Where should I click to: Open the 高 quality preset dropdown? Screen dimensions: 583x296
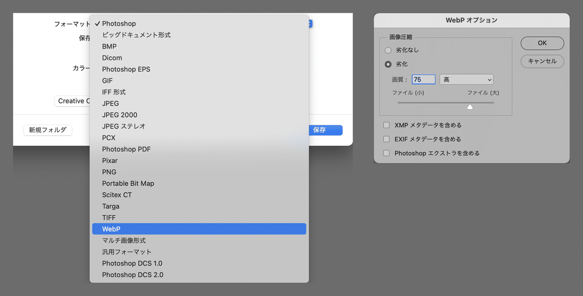pos(466,80)
